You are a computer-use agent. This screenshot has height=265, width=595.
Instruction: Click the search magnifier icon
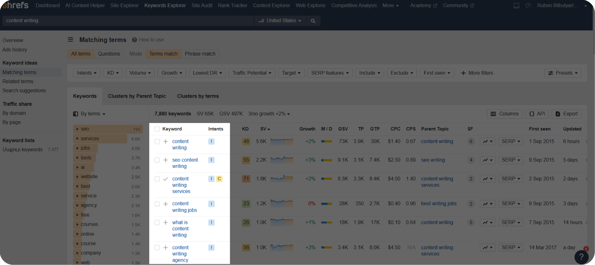coord(313,21)
